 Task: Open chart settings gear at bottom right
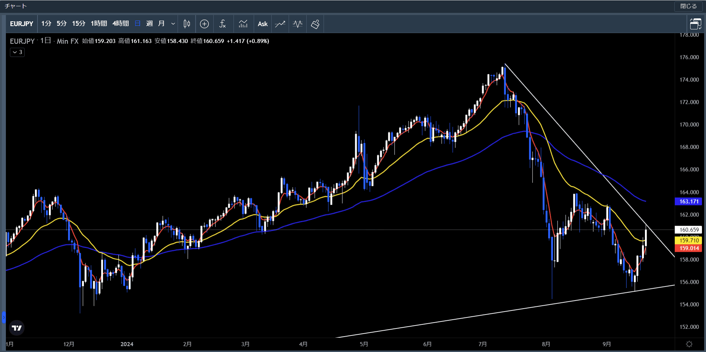[689, 344]
